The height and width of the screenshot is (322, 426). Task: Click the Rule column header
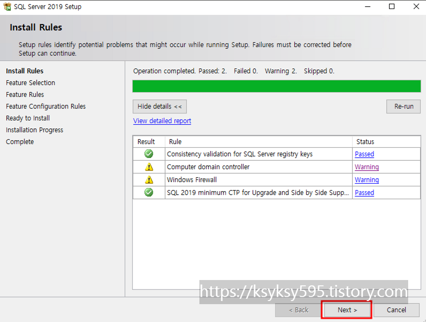[x=259, y=142]
